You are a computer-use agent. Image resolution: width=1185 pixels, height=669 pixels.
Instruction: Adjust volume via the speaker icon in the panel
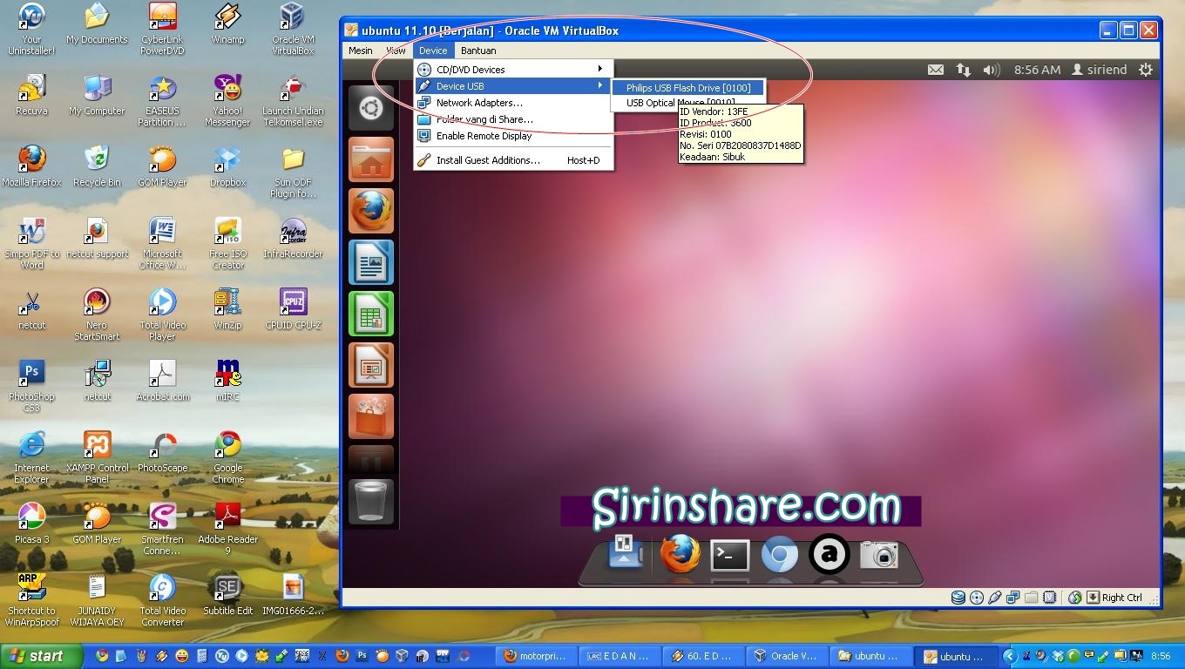pyautogui.click(x=992, y=69)
